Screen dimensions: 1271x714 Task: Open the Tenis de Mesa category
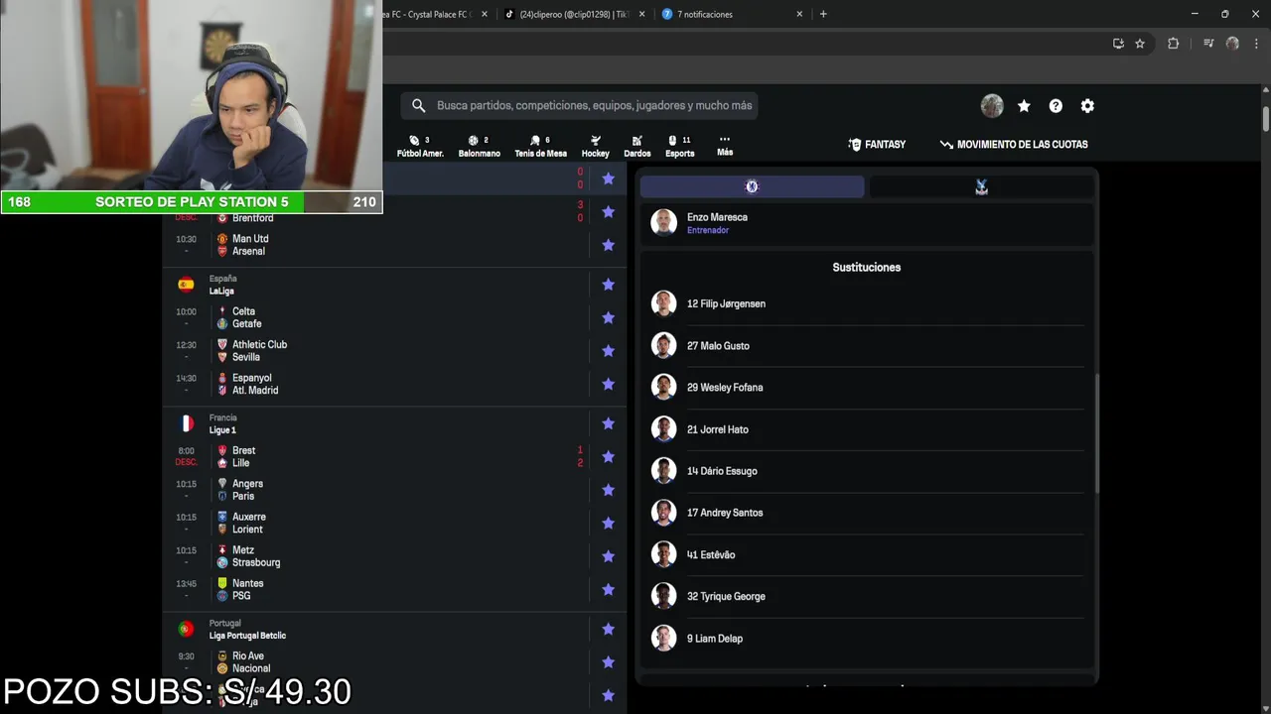540,146
